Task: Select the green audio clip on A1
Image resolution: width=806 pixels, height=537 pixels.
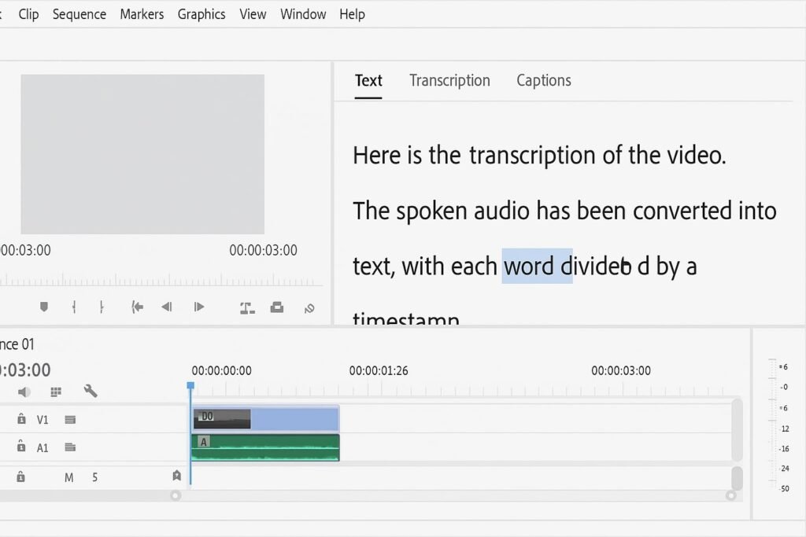Action: click(x=268, y=448)
